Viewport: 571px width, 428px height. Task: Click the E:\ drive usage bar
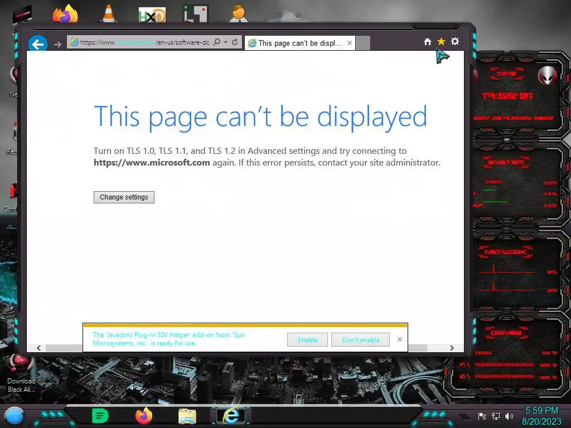point(504,377)
